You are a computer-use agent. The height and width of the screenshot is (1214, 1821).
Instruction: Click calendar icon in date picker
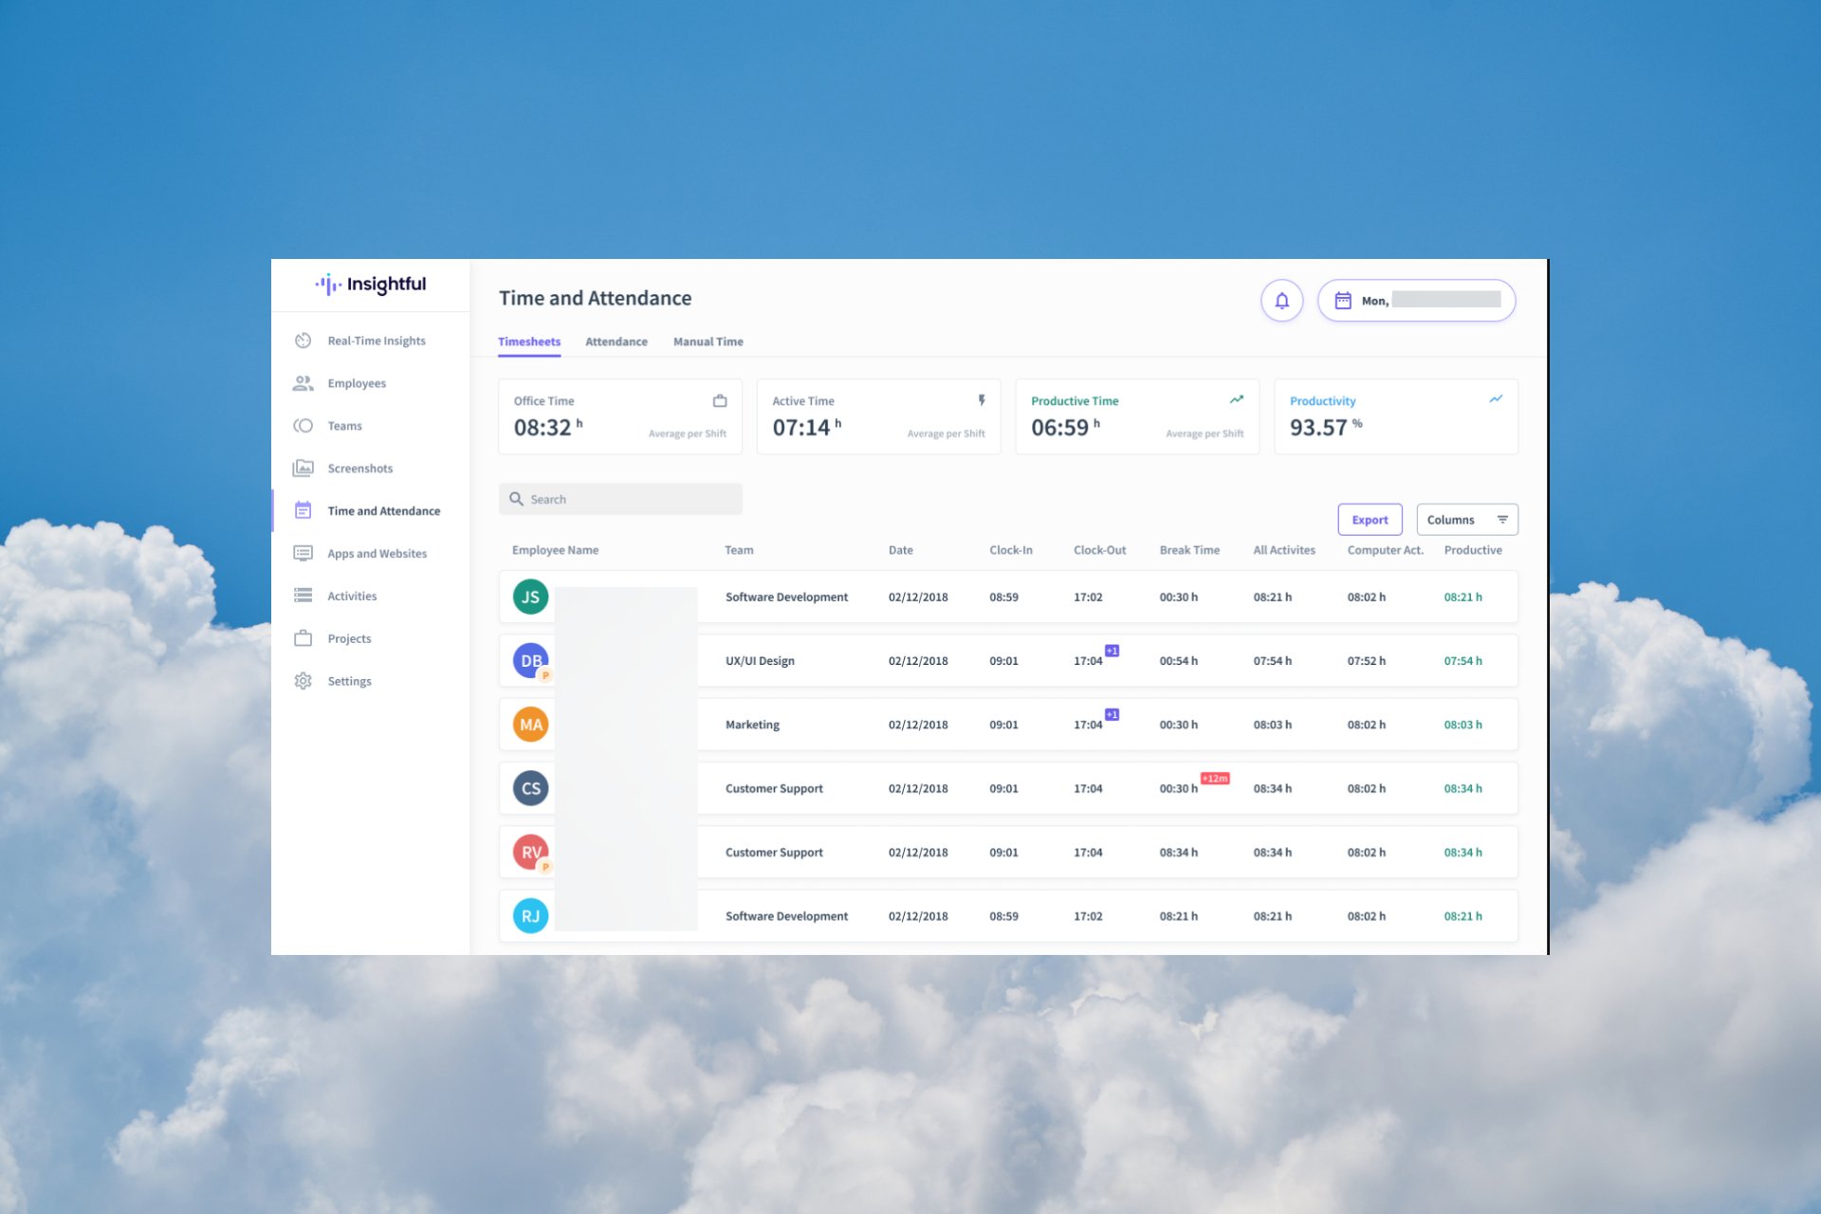pyautogui.click(x=1343, y=301)
